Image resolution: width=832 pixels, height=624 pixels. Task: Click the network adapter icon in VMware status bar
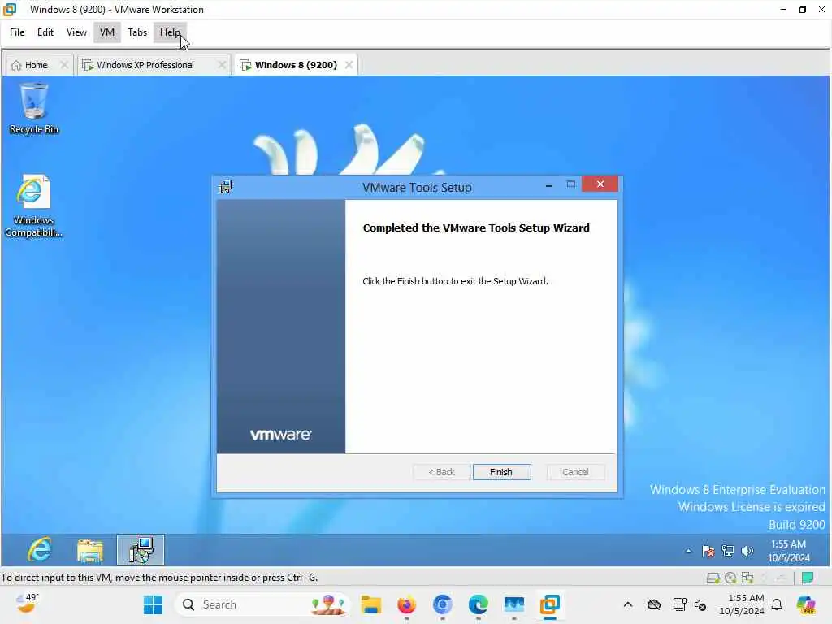click(x=747, y=578)
